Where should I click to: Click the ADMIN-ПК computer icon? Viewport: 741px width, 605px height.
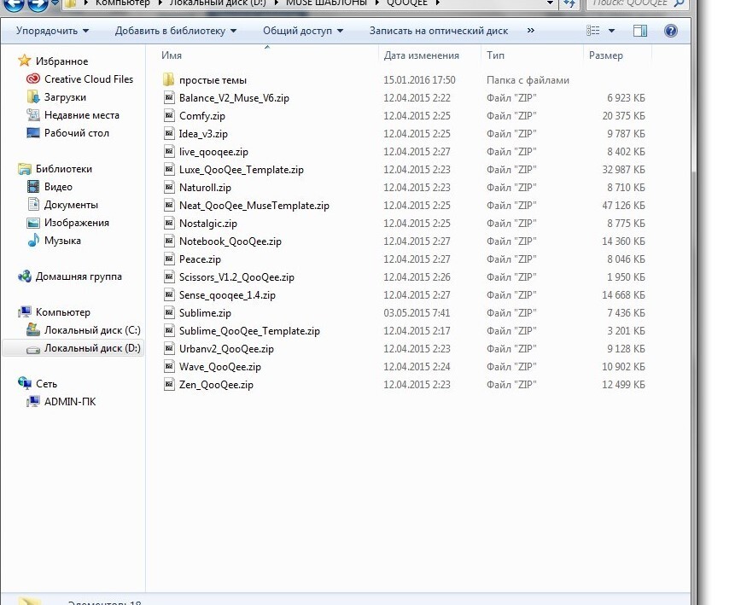coord(33,402)
